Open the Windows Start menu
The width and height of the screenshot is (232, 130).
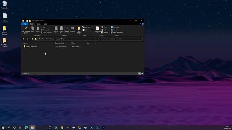pos(3,127)
